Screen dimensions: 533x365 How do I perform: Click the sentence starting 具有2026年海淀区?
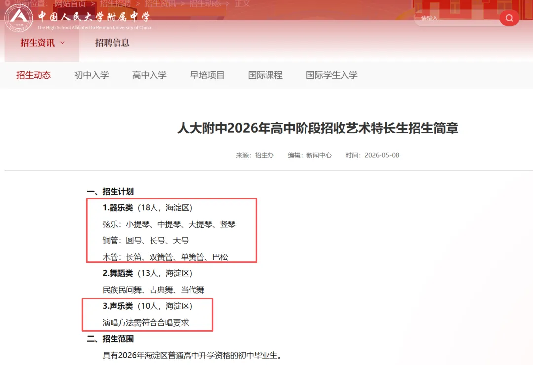(x=192, y=355)
